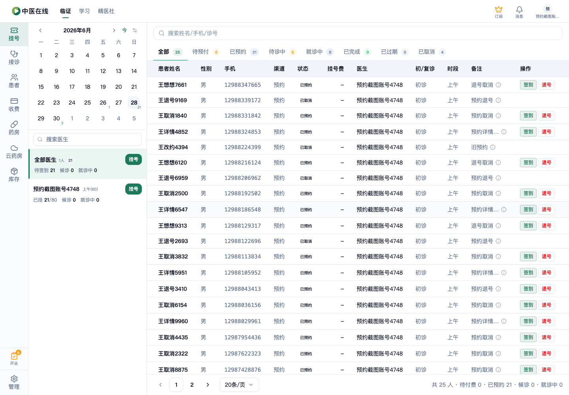569x395 pixels.
Task: Switch to the 已取消 tab
Action: click(432, 52)
